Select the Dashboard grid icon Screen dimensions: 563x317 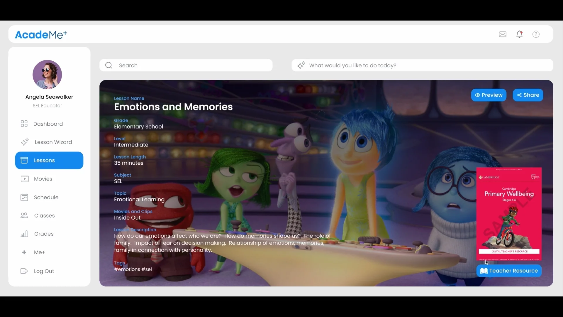(24, 124)
